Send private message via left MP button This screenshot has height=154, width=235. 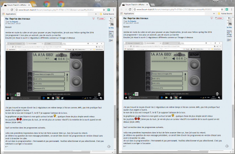111,40
